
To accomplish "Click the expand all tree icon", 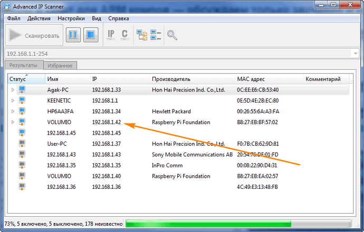I will 142,35.
